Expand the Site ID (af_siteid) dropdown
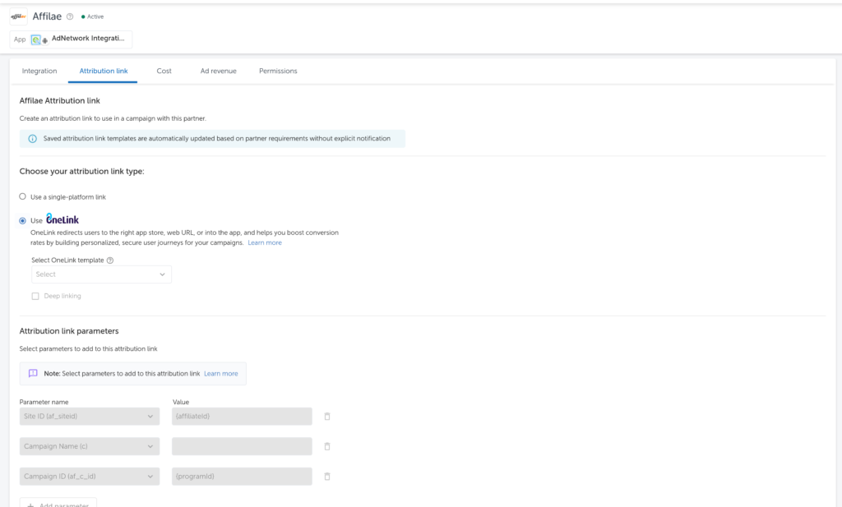This screenshot has width=842, height=507. point(89,417)
